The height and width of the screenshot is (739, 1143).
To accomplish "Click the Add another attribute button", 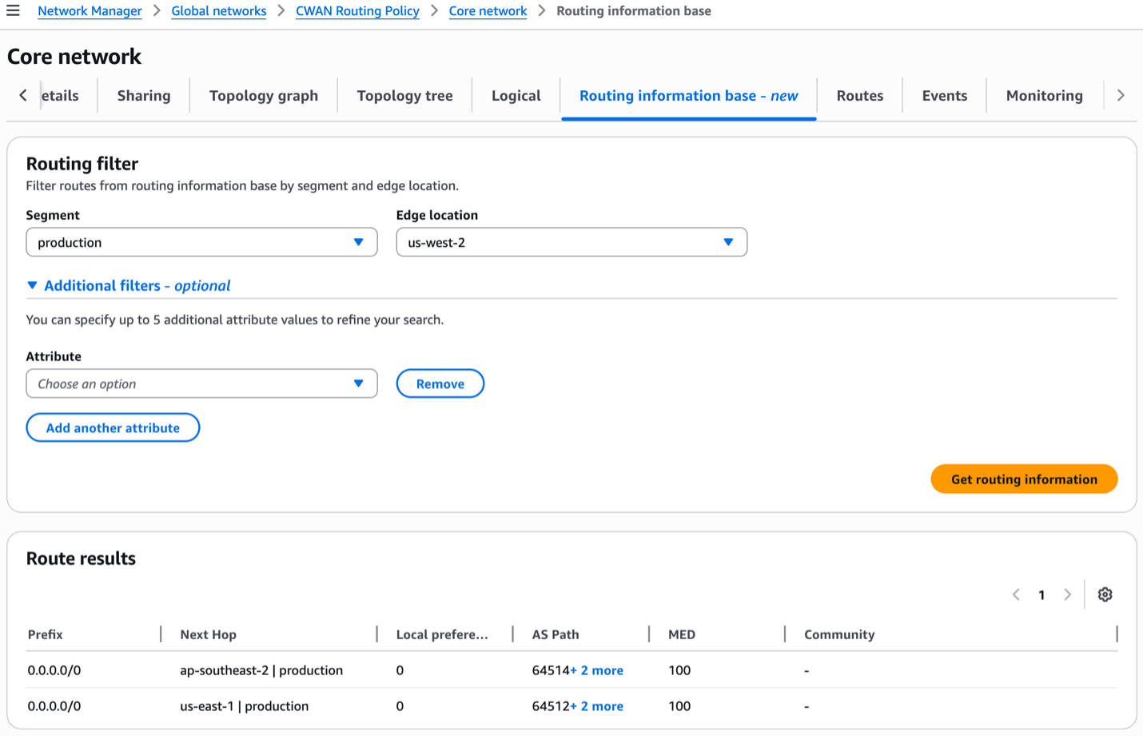I will tap(113, 427).
